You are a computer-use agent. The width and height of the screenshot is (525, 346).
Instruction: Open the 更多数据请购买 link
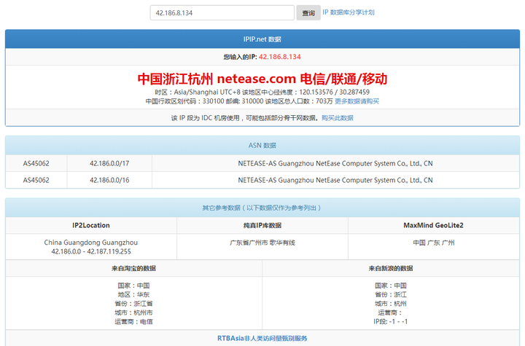pyautogui.click(x=357, y=101)
